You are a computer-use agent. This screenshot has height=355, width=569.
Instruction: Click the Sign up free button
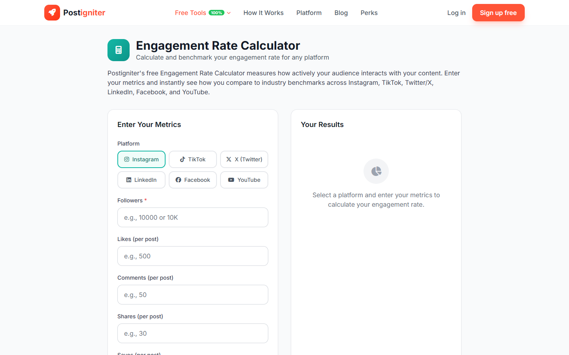tap(498, 13)
